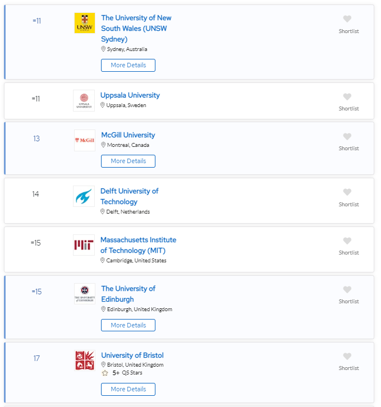
Task: Shortlist McGill University using the heart
Action: (347, 136)
